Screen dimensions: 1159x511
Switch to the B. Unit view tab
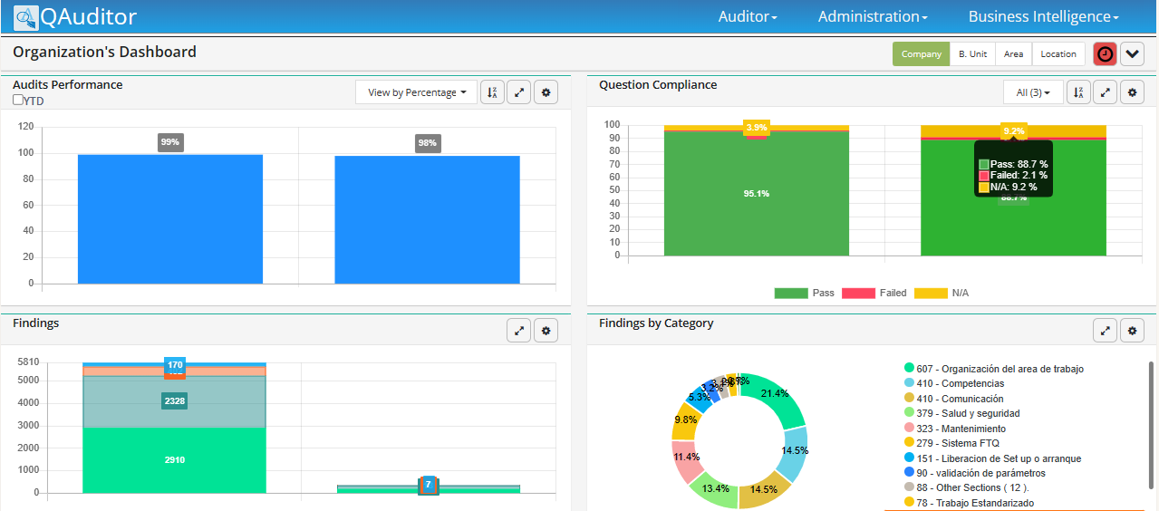click(972, 54)
